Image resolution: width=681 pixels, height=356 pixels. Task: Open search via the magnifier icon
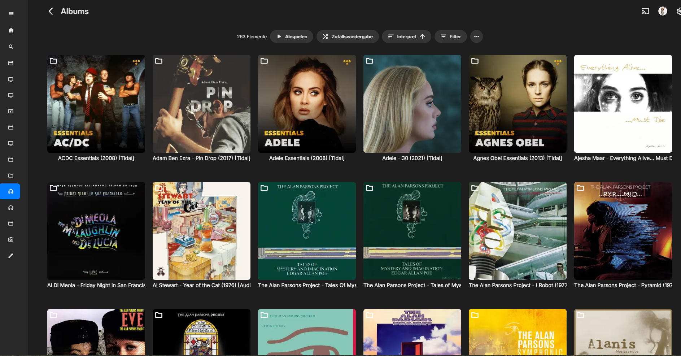click(x=11, y=47)
